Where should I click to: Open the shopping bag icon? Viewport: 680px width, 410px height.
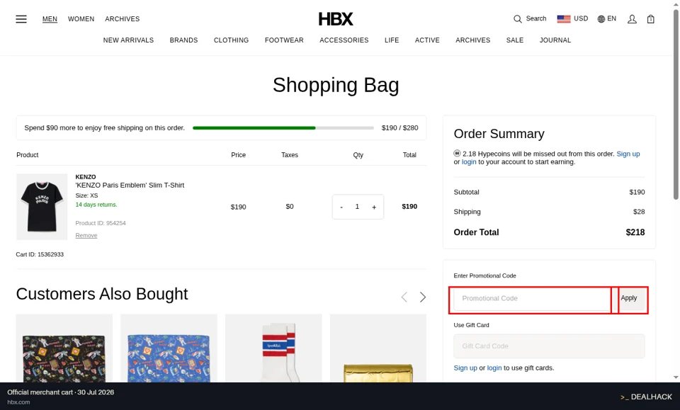[650, 19]
